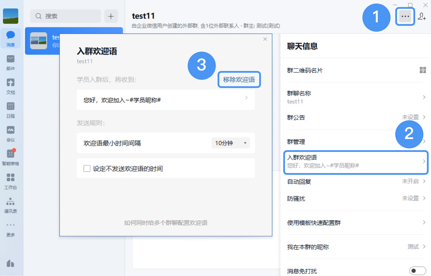Open the 群管理 management row

356,142
